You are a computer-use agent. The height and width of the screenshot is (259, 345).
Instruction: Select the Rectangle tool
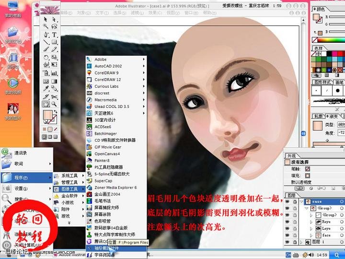tap(54, 42)
